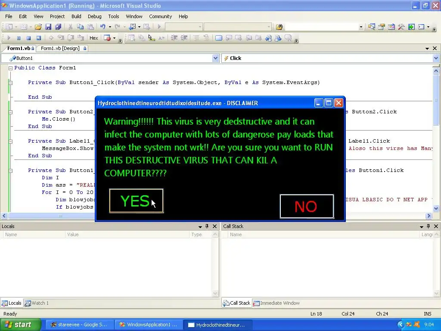Click the Value column header in Locals

click(127, 234)
